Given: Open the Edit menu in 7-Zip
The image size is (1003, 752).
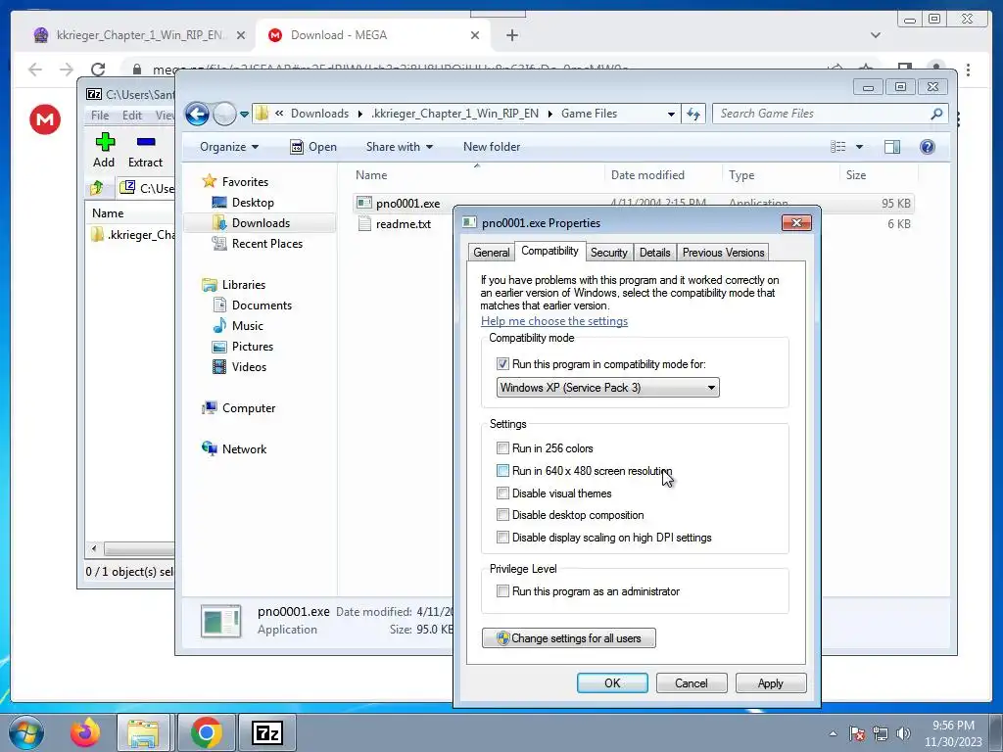Looking at the screenshot, I should click(132, 116).
